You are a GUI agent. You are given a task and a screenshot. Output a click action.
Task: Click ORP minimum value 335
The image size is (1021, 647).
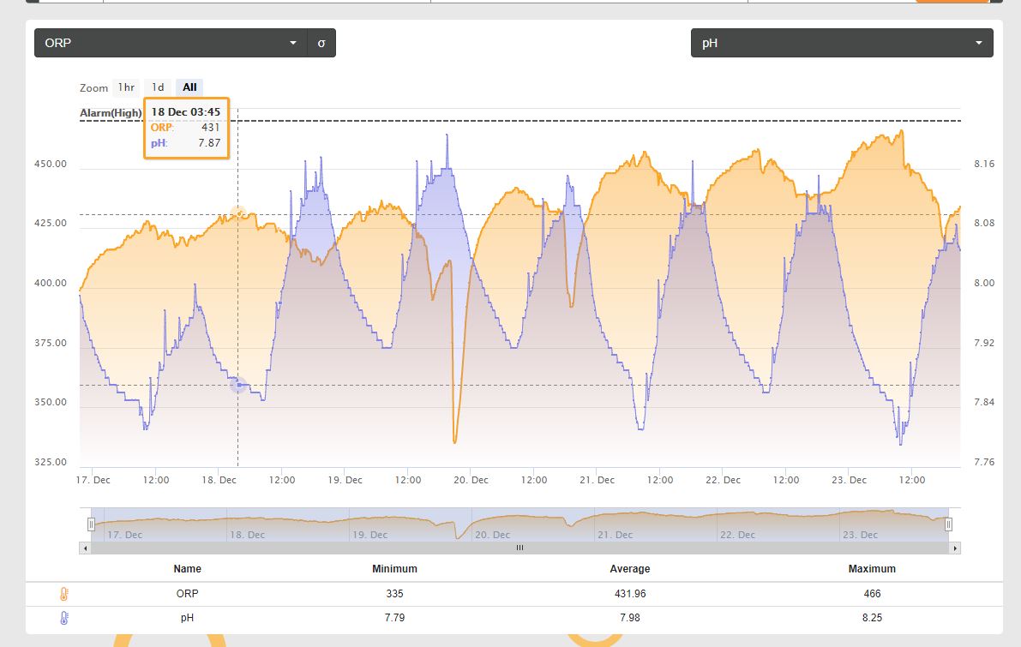pos(394,594)
